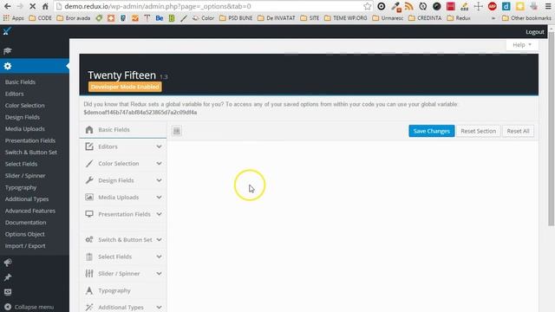Click the browser forward arrow
The height and width of the screenshot is (312, 555).
[x=20, y=6]
